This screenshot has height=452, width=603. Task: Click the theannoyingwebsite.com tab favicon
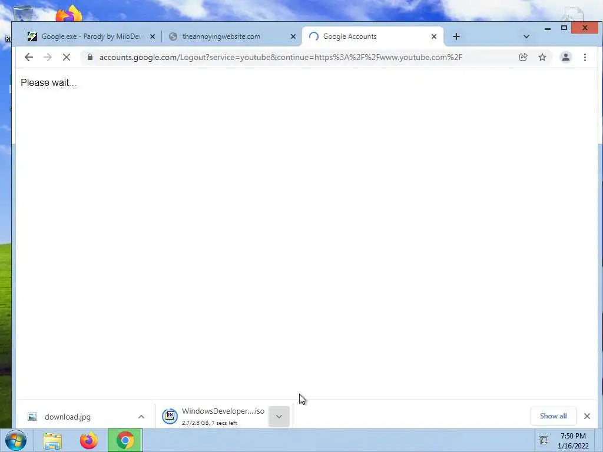[x=173, y=36]
